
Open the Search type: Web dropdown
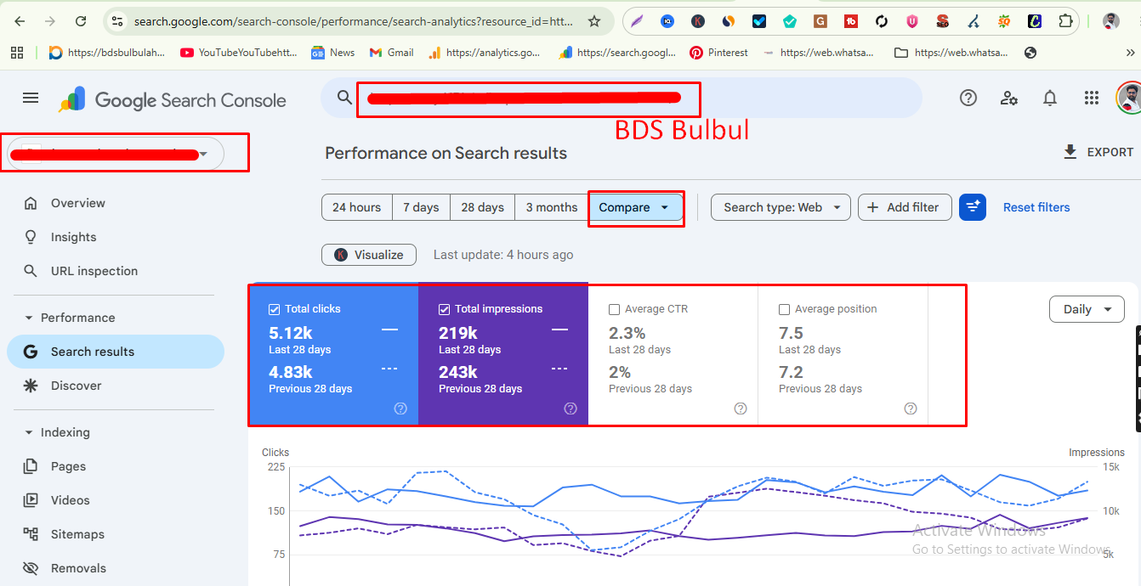click(781, 207)
